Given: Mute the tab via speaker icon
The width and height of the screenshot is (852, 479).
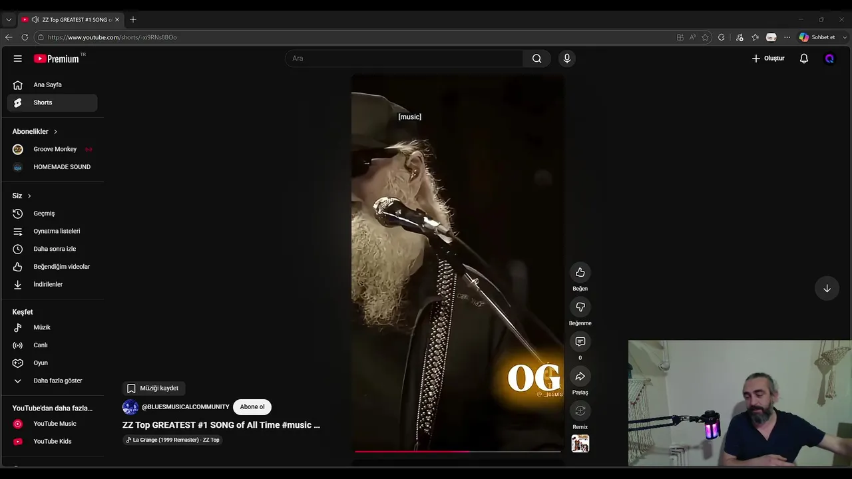Looking at the screenshot, I should [35, 19].
